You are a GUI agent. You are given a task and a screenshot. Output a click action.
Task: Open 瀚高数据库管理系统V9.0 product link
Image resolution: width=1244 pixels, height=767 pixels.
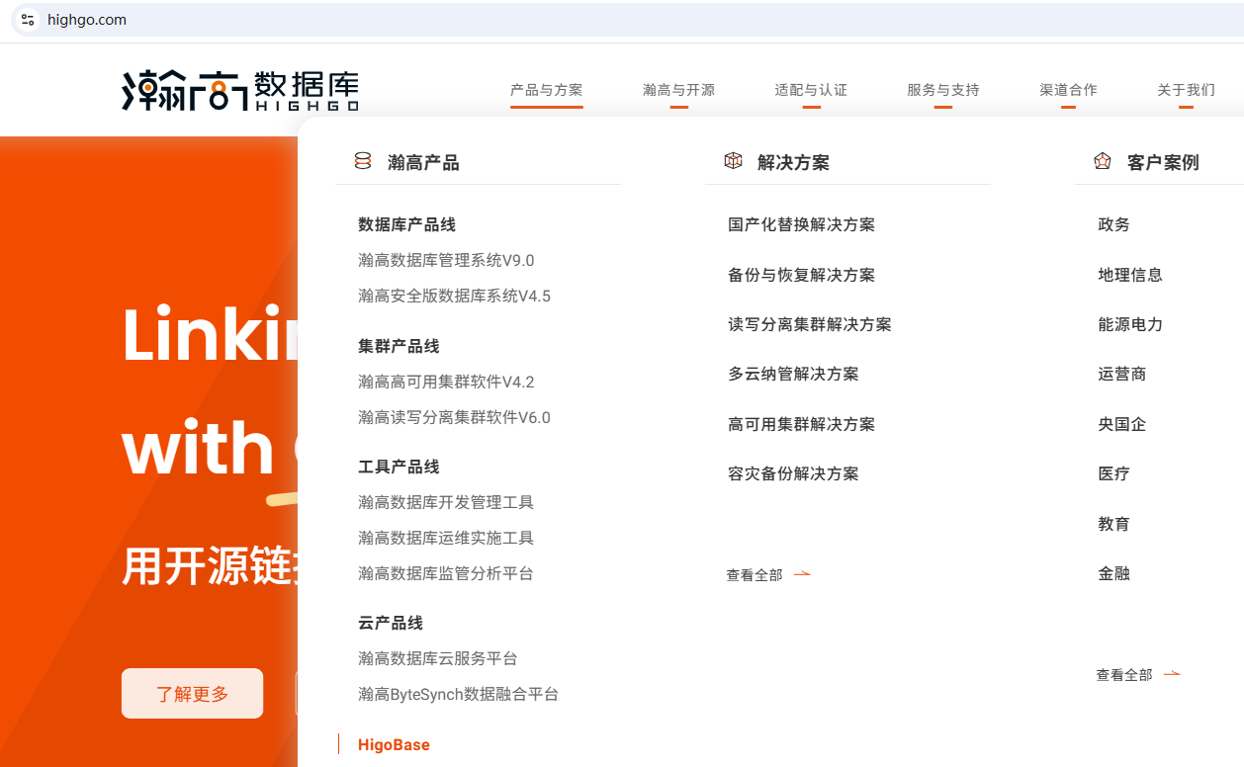pos(446,261)
